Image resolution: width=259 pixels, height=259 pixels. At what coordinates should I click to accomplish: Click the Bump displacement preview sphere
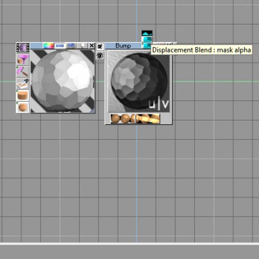pyautogui.click(x=139, y=81)
